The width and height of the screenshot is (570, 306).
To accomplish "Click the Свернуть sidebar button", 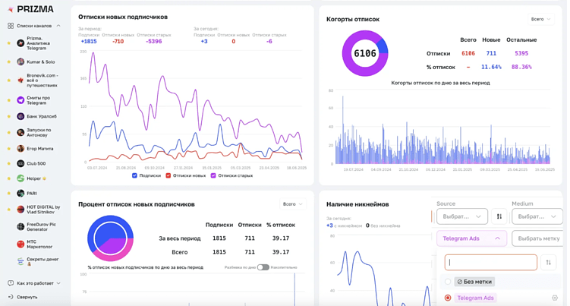I will click(27, 297).
